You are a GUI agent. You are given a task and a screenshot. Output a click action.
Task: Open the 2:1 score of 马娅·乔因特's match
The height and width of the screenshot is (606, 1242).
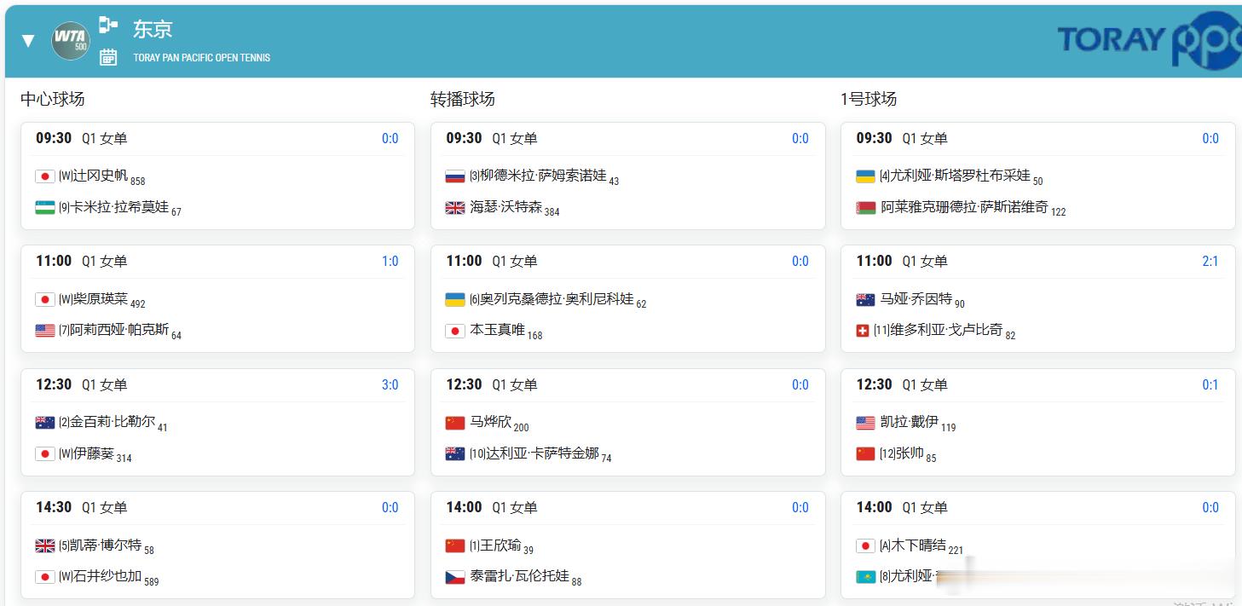1210,262
